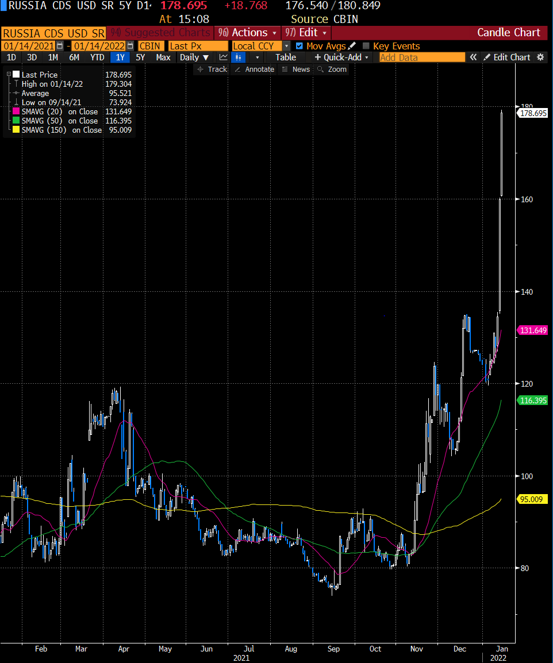Screen dimensions: 553x663
Task: Click the 178.695 last price axis label
Action: click(x=533, y=113)
